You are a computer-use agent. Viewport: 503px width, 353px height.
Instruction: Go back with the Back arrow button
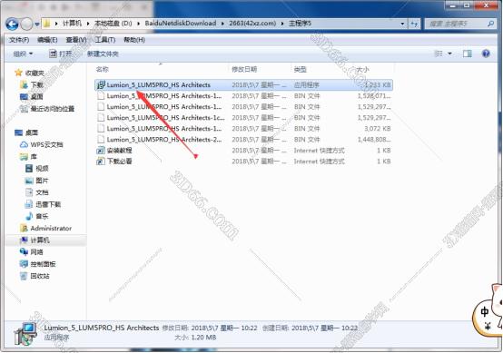[12, 24]
